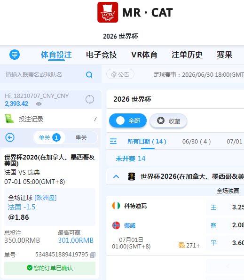Select the 07/01 date tab
The height and width of the screenshot is (280, 244).
coord(235,142)
